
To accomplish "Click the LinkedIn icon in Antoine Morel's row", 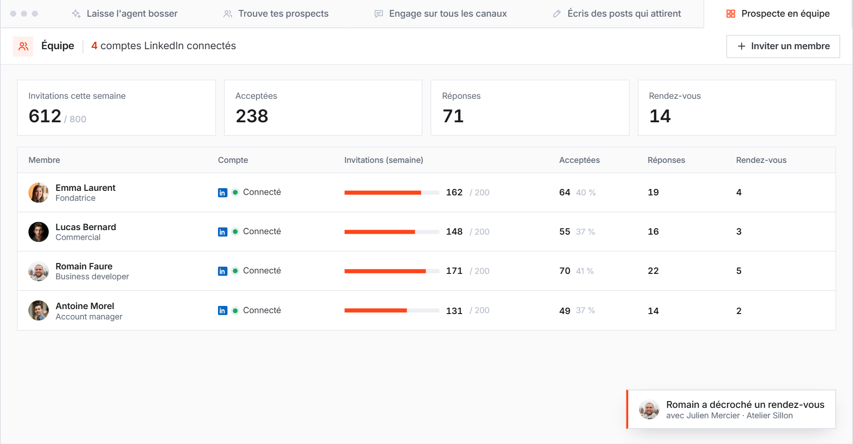I will (223, 310).
